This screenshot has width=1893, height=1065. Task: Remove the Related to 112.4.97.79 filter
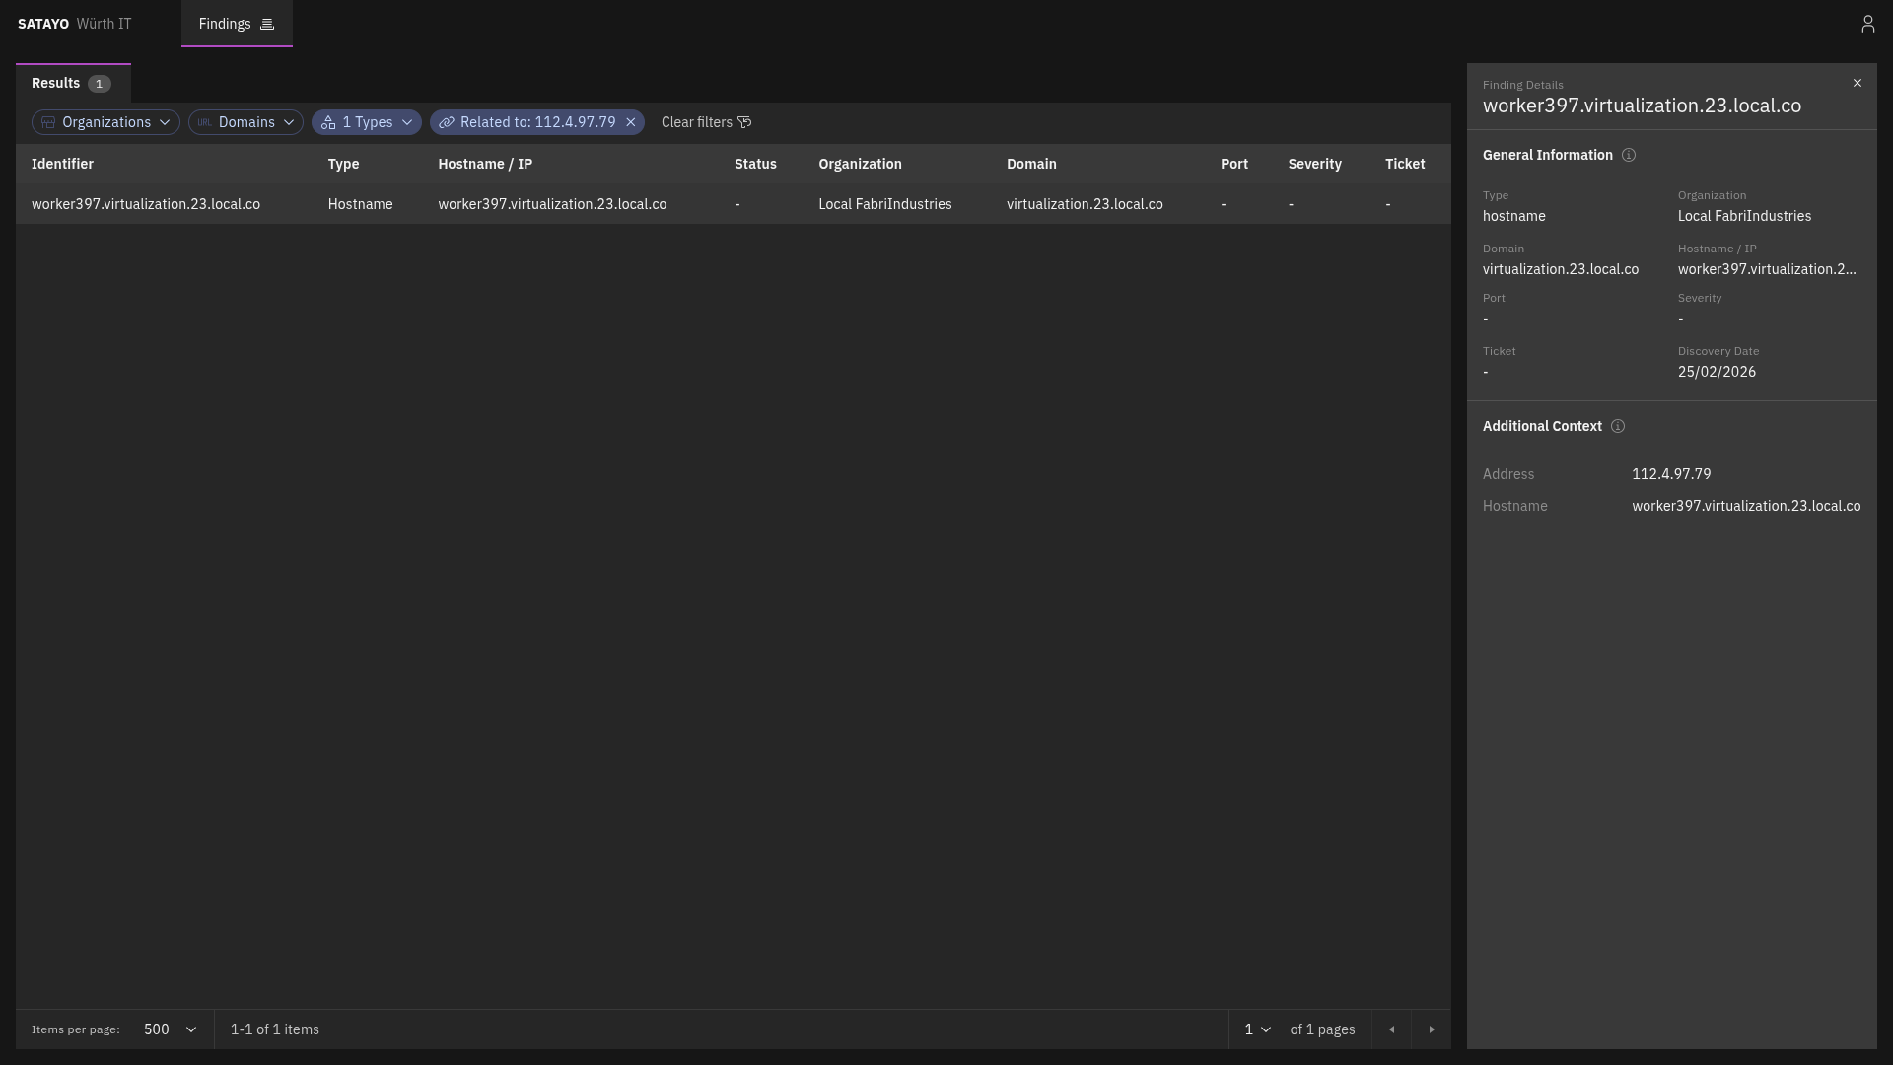coord(630,122)
